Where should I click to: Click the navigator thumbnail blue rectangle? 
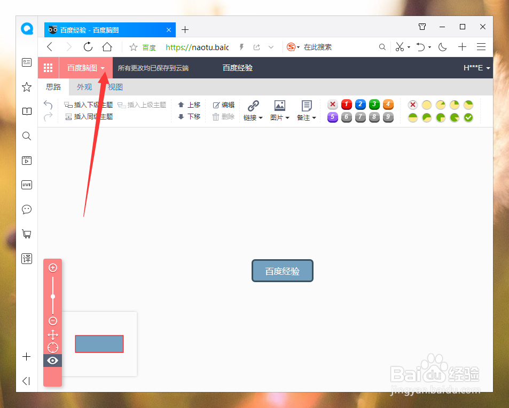click(x=99, y=344)
